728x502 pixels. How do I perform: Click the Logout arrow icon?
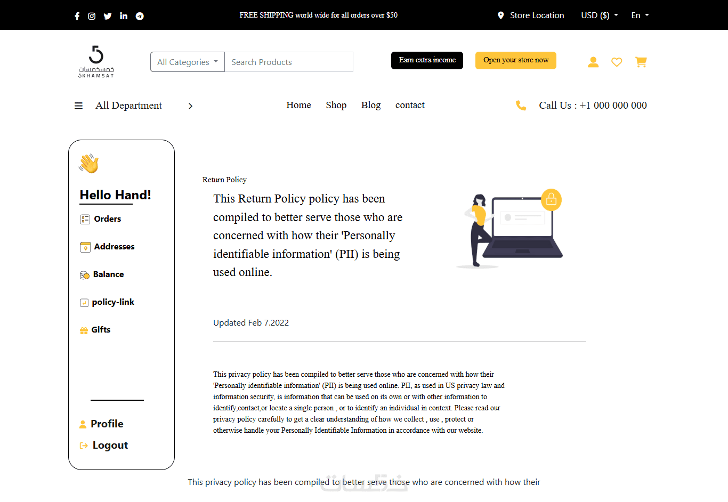(x=84, y=446)
